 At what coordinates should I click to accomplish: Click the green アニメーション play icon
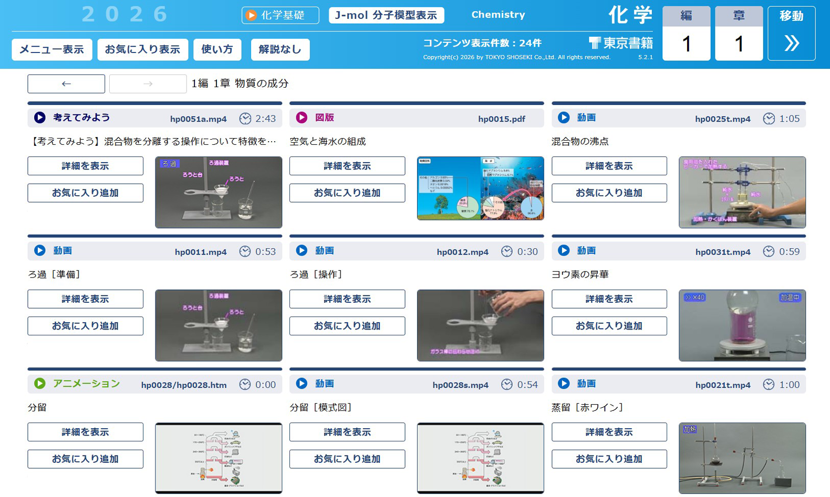pos(40,384)
